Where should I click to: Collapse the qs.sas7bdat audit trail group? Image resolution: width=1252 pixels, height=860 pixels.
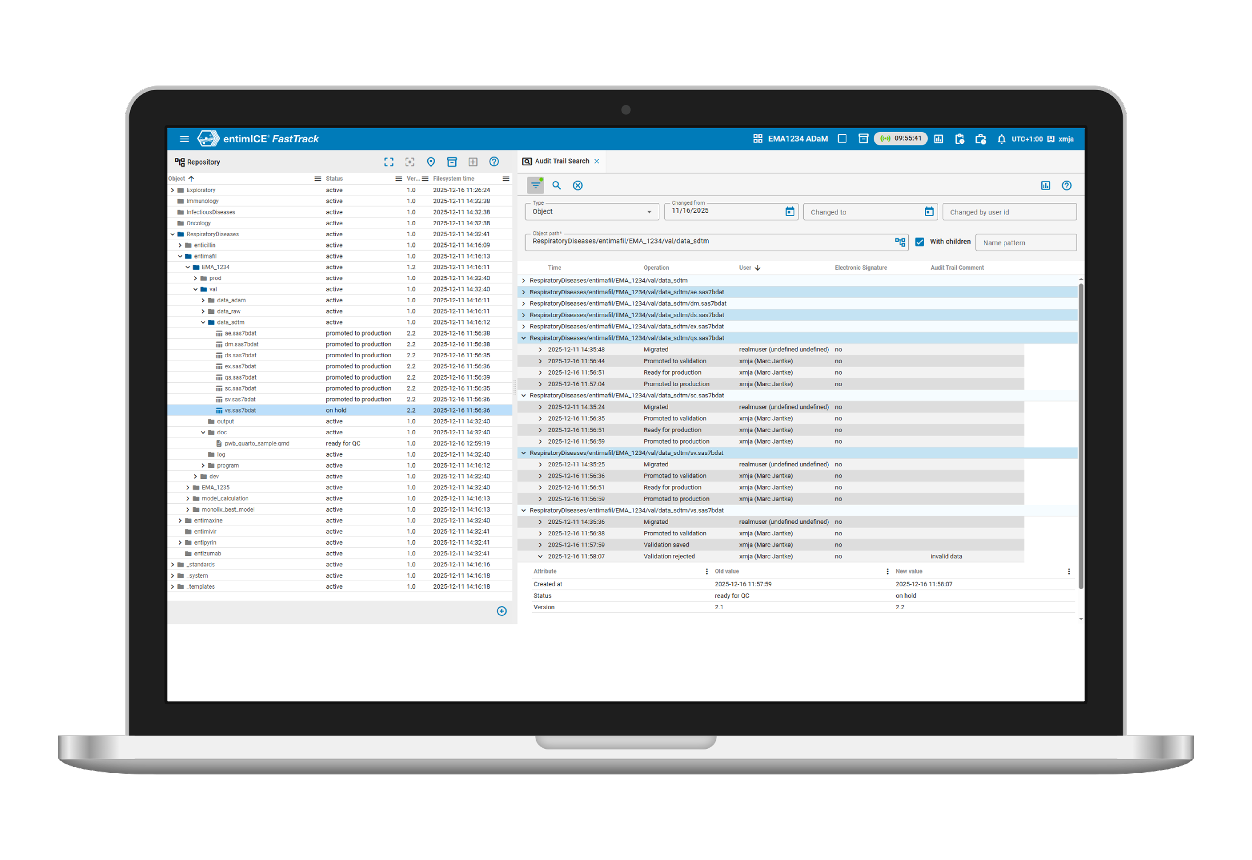523,338
